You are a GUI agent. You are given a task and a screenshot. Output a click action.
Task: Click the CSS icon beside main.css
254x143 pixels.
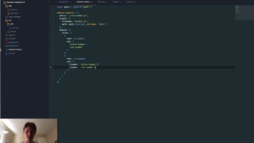tap(10, 28)
